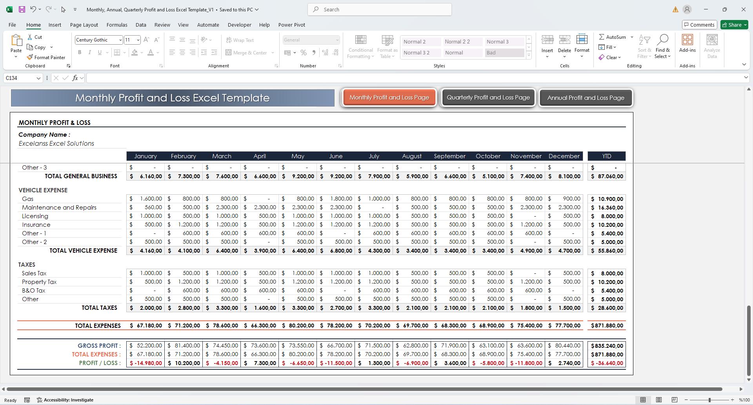Click Accessibility: Investigate in status bar

coord(65,400)
